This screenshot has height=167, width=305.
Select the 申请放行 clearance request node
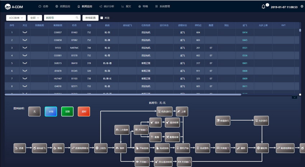click(x=222, y=121)
